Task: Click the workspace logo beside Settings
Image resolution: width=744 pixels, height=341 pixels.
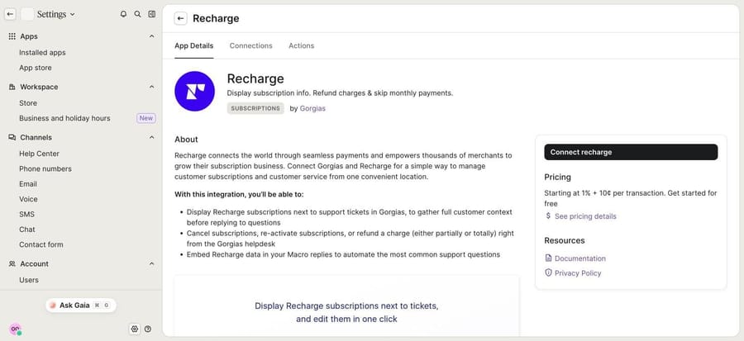Action: (x=27, y=14)
